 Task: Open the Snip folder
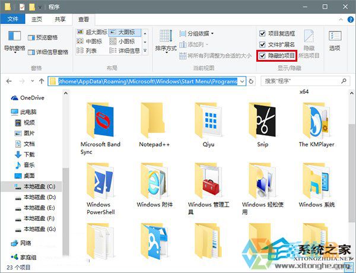pos(262,125)
